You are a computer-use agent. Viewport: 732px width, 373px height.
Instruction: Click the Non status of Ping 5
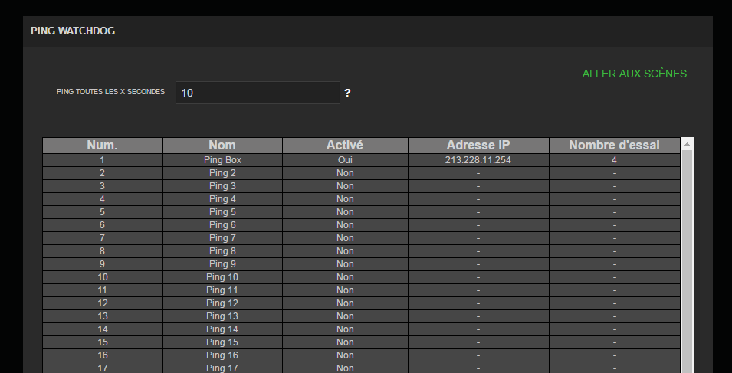coord(345,212)
